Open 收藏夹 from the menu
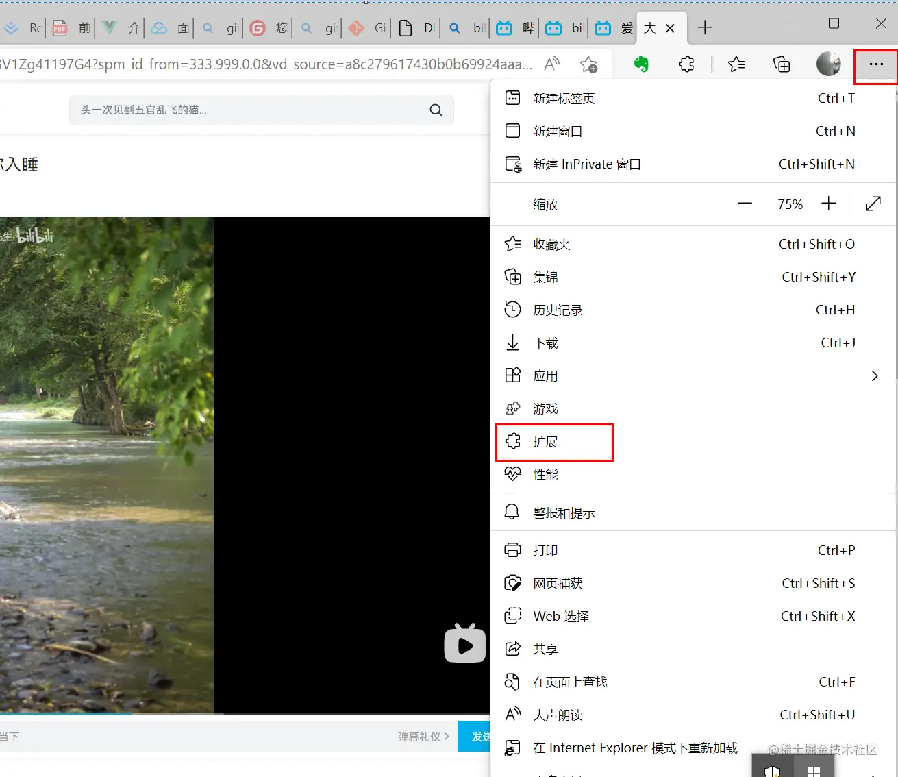Image resolution: width=898 pixels, height=777 pixels. [693, 244]
